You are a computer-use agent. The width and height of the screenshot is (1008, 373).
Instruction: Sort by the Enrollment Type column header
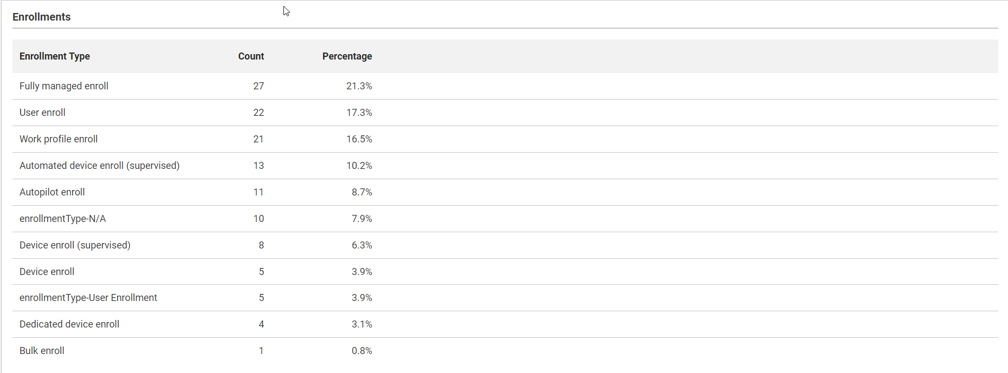coord(55,56)
